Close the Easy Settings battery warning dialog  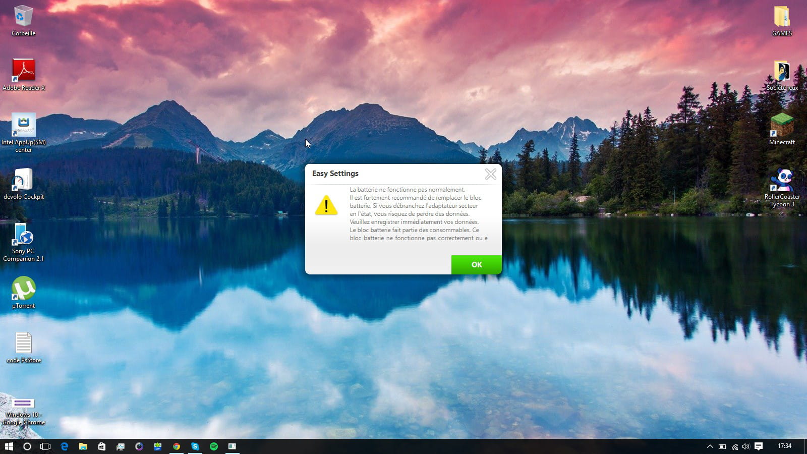[x=490, y=174]
